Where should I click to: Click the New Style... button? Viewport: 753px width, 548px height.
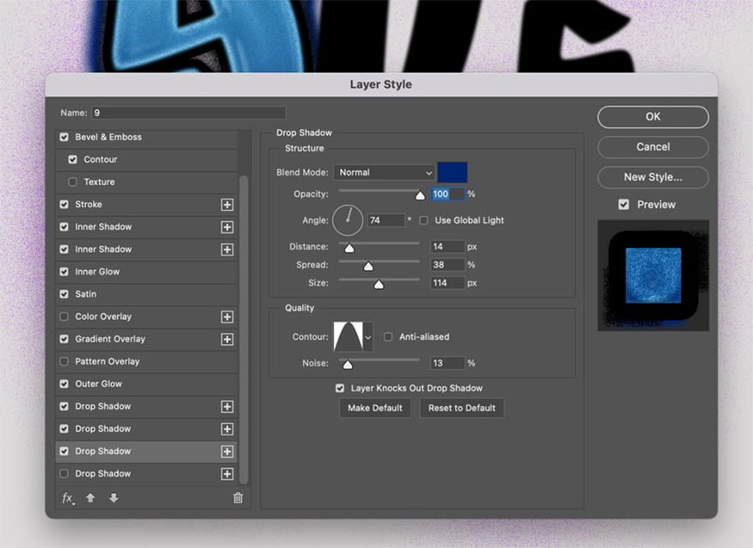(x=652, y=177)
